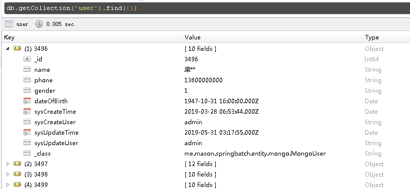Click the user collection table icon

coord(9,24)
